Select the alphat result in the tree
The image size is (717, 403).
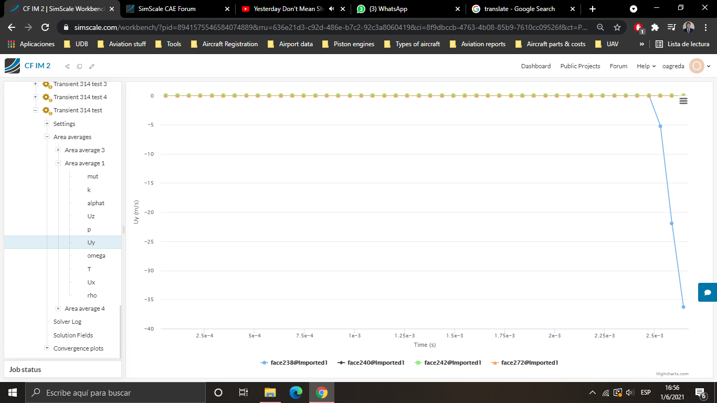tap(96, 203)
